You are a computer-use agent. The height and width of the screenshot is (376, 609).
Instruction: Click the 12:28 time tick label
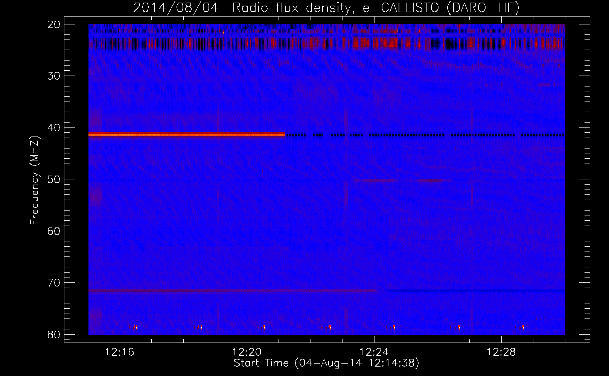click(x=501, y=352)
